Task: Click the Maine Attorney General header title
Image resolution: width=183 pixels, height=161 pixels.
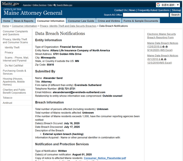Action: [x=33, y=13]
